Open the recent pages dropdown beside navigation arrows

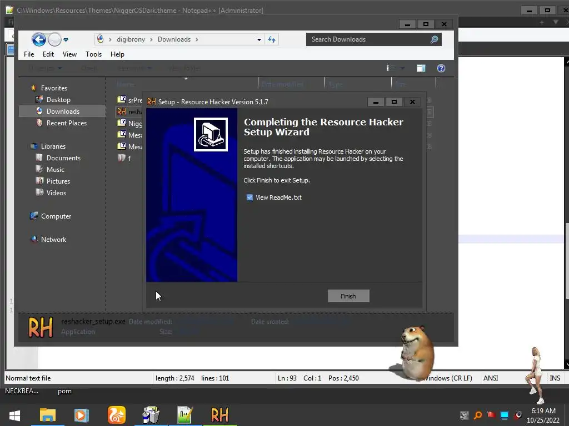[66, 40]
